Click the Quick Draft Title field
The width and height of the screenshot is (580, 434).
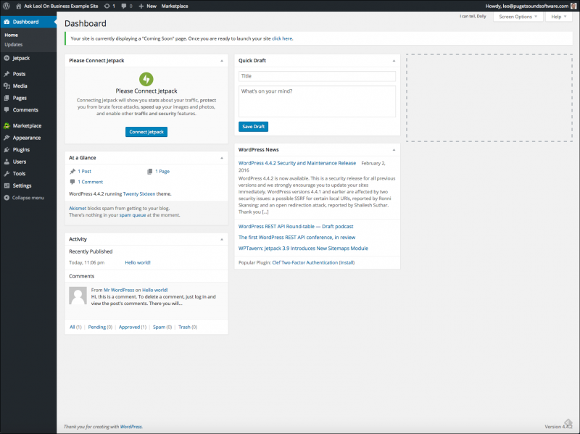click(317, 76)
